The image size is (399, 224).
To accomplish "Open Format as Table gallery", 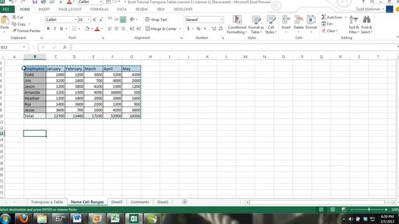I will [x=256, y=25].
